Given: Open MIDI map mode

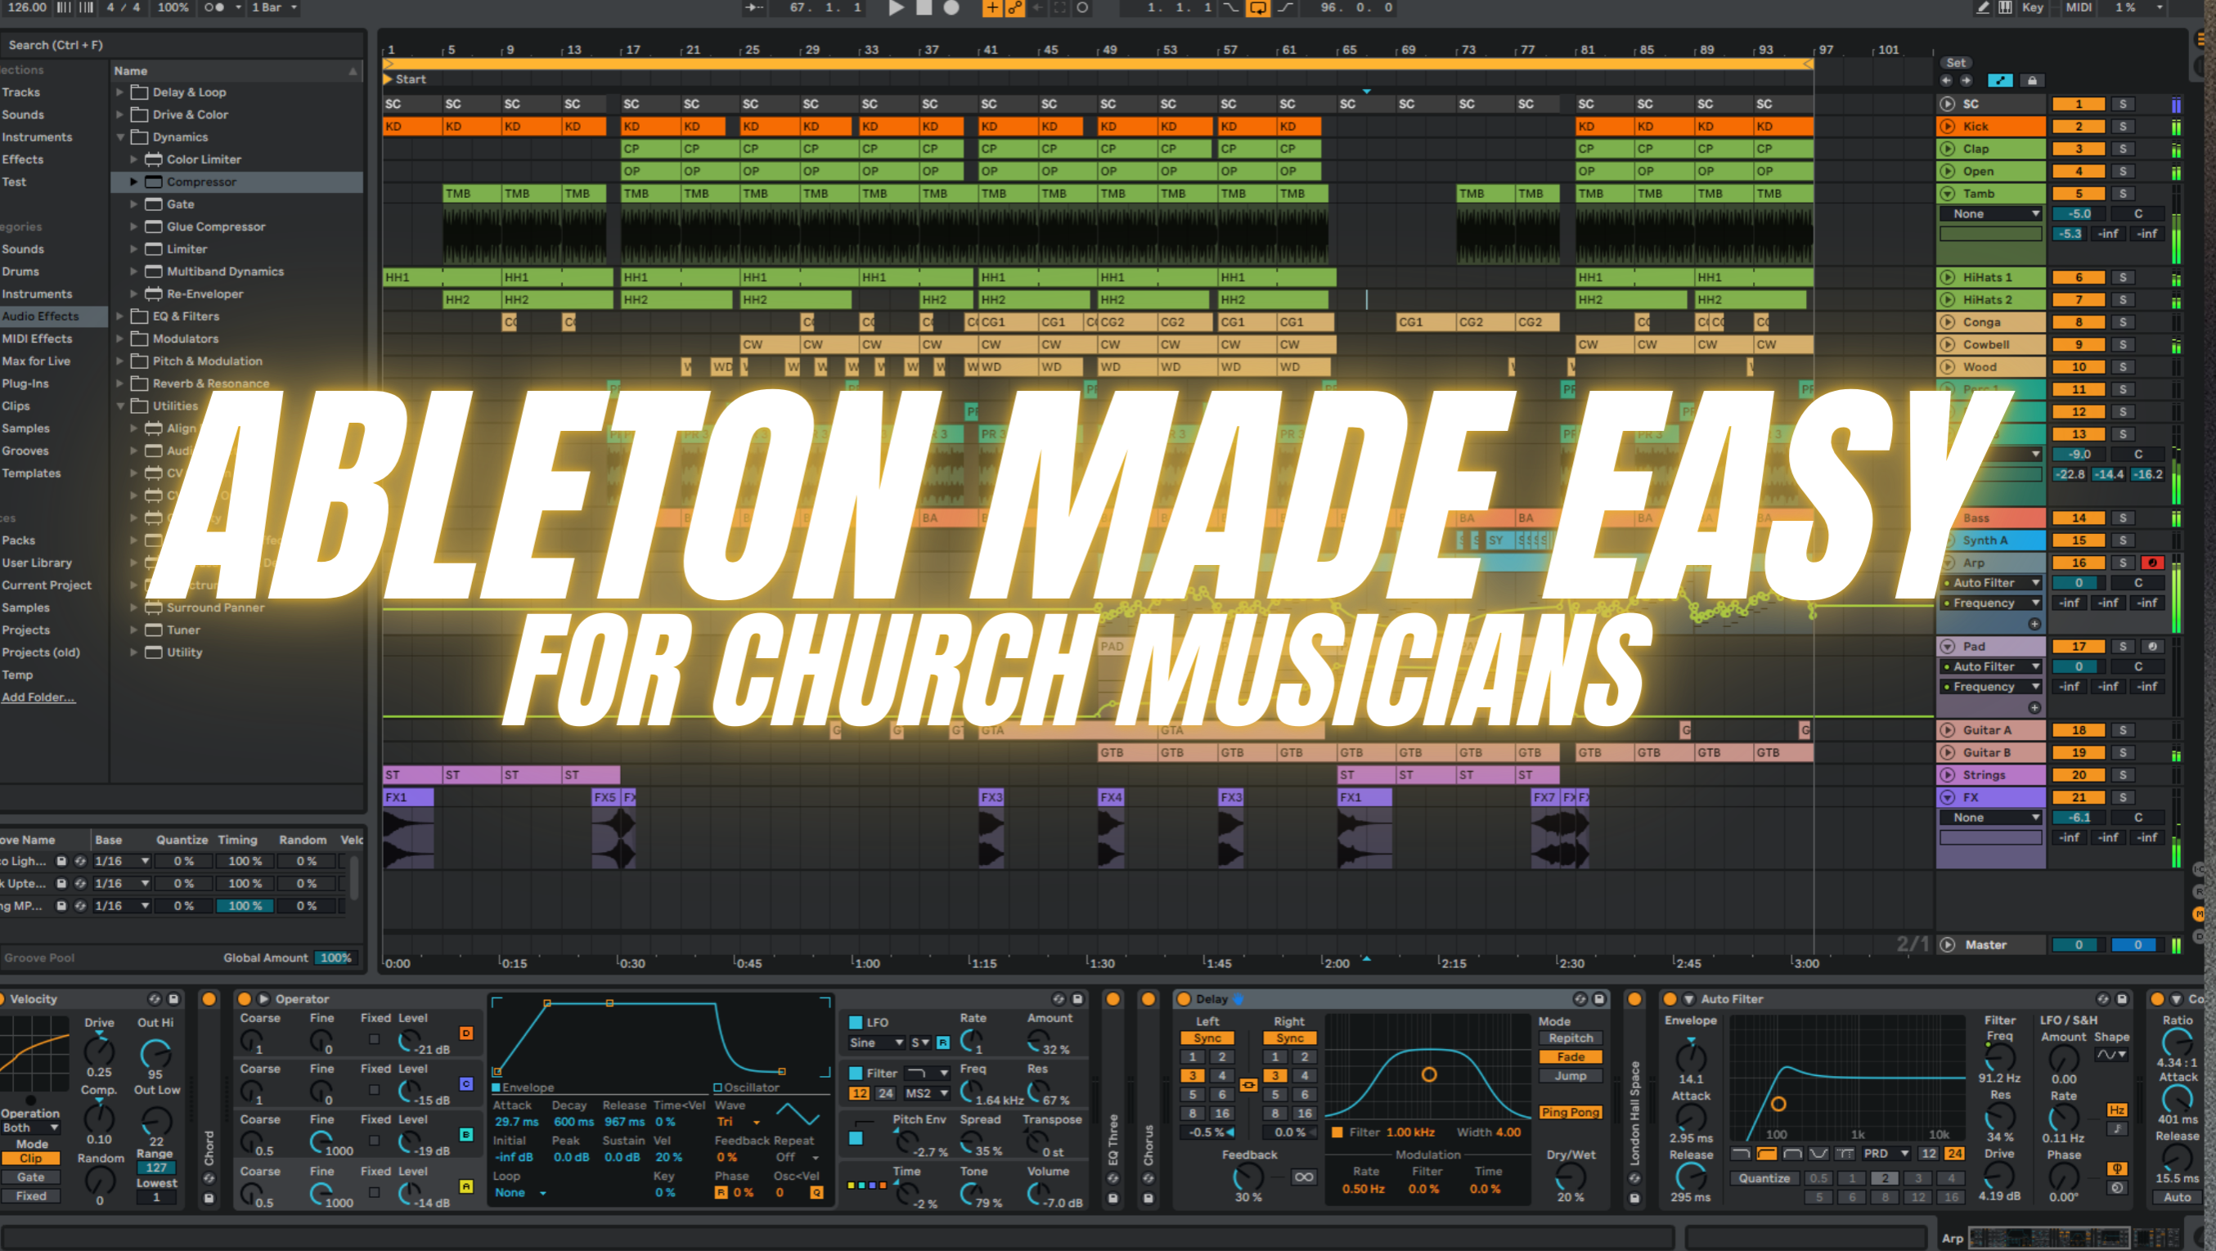Looking at the screenshot, I should tap(2079, 7).
